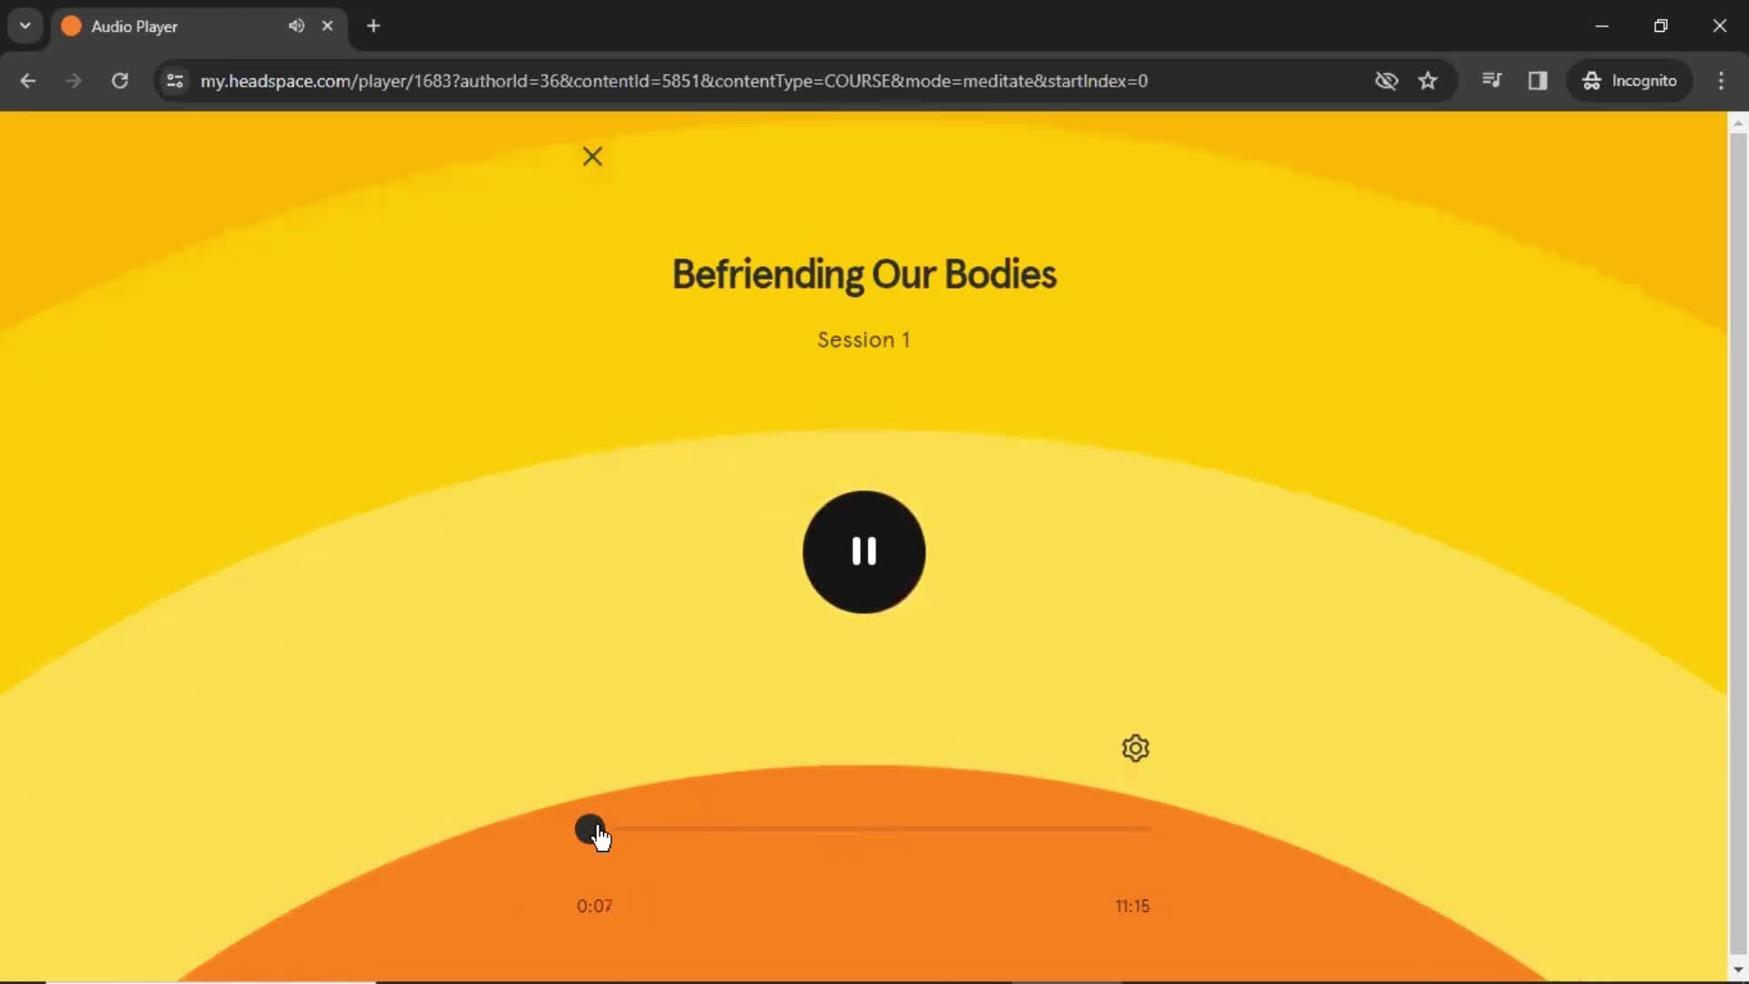
Task: Open the settings gear menu
Action: 1134,749
